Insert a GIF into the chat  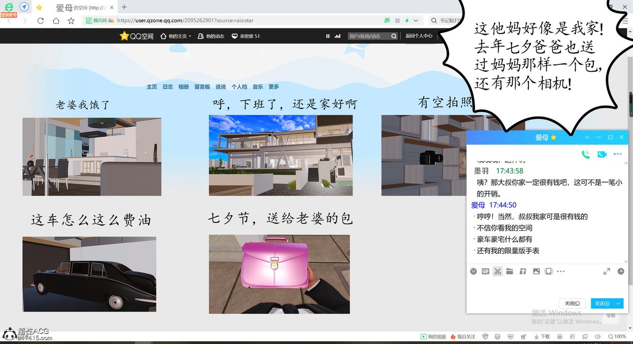pyautogui.click(x=485, y=271)
